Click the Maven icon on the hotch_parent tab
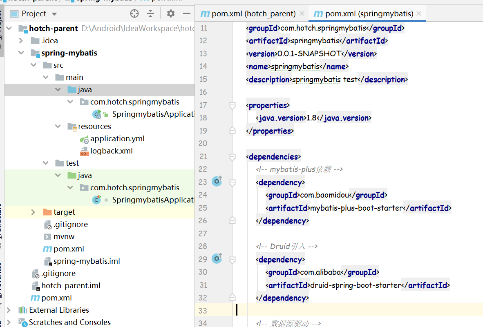483x327 pixels. pos(205,14)
